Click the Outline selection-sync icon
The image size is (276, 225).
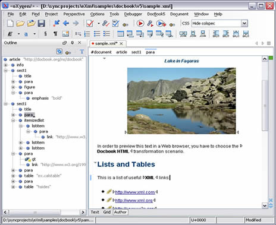[59, 52]
